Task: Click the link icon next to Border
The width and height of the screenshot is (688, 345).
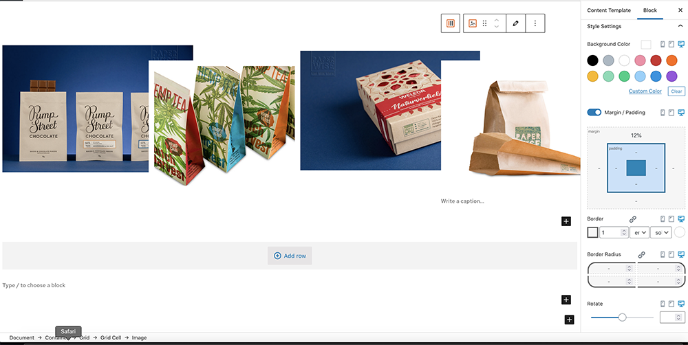Action: tap(632, 219)
